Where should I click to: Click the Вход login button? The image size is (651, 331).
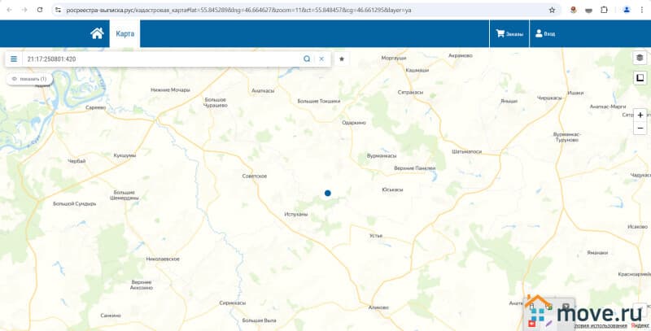[x=544, y=34]
